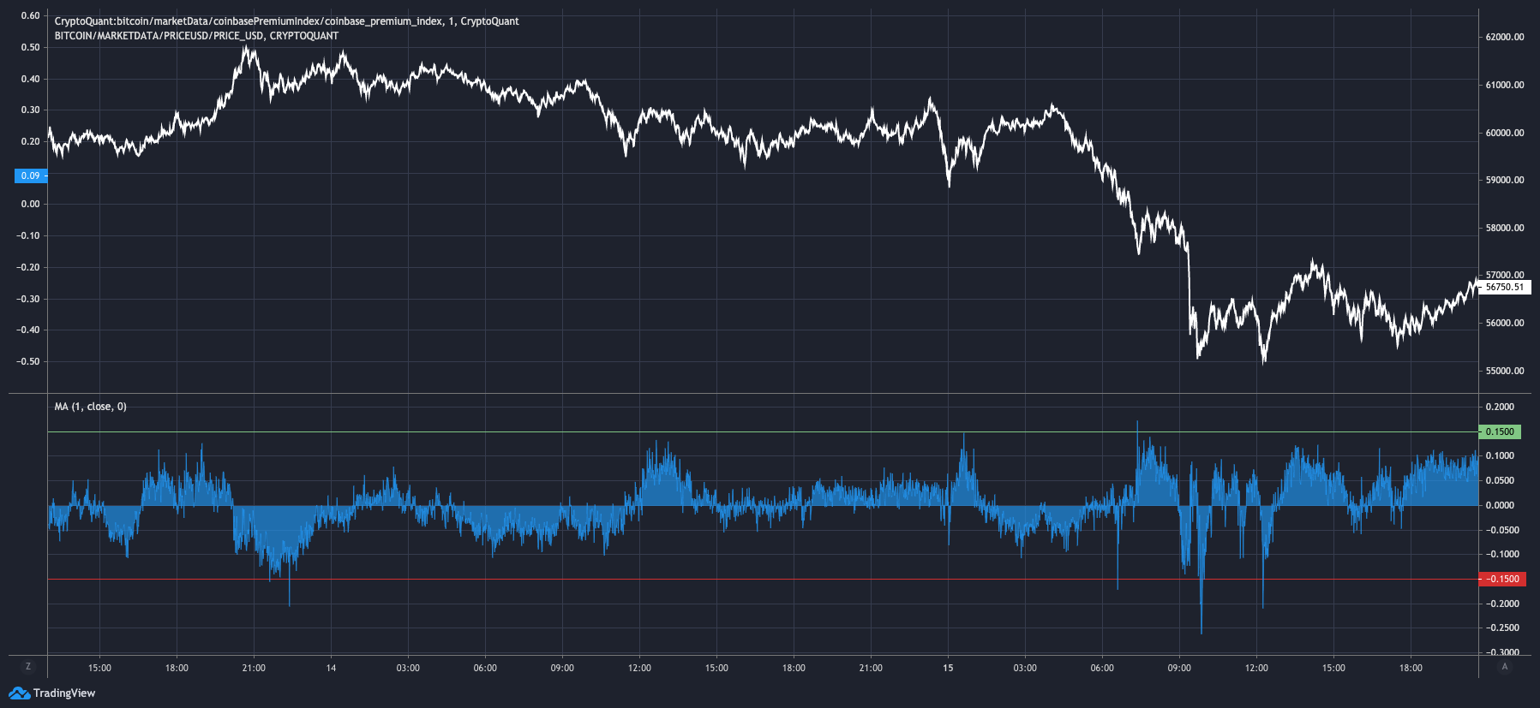Select the 56750.51 current price label
This screenshot has height=708, width=1540.
pos(1505,288)
